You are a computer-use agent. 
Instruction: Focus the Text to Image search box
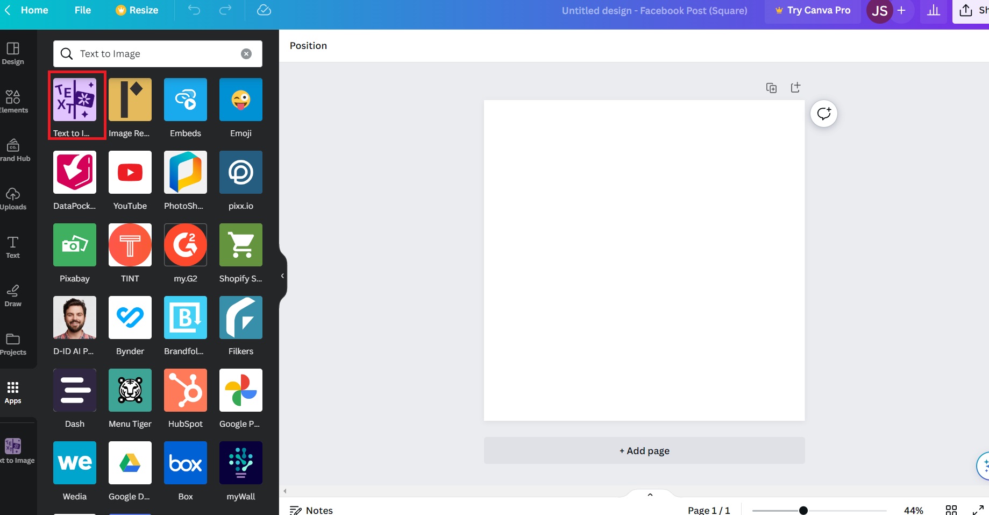coord(158,54)
